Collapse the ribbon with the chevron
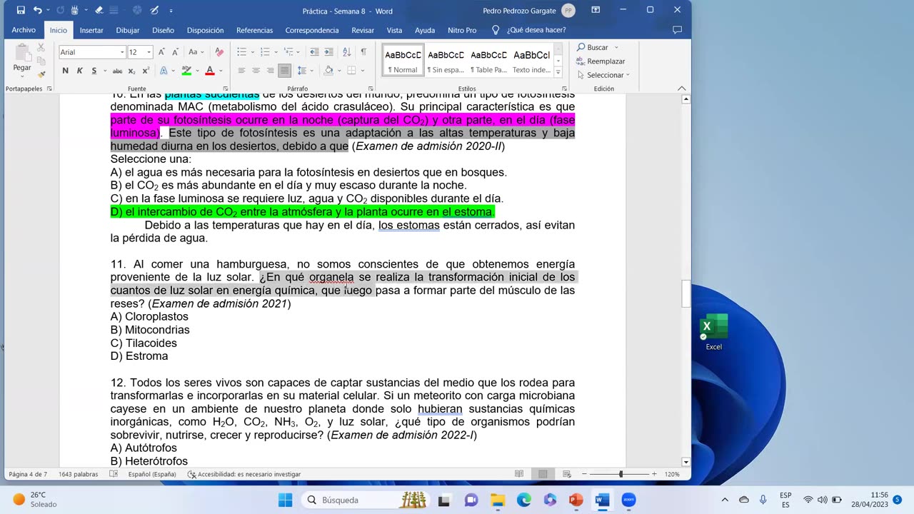The height and width of the screenshot is (514, 914). [x=681, y=89]
